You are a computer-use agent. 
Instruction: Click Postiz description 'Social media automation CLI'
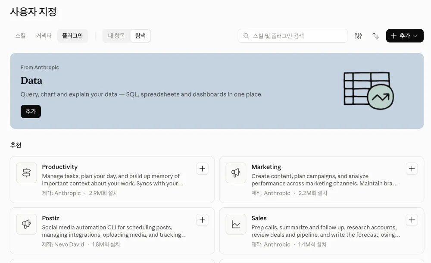[x=114, y=231]
